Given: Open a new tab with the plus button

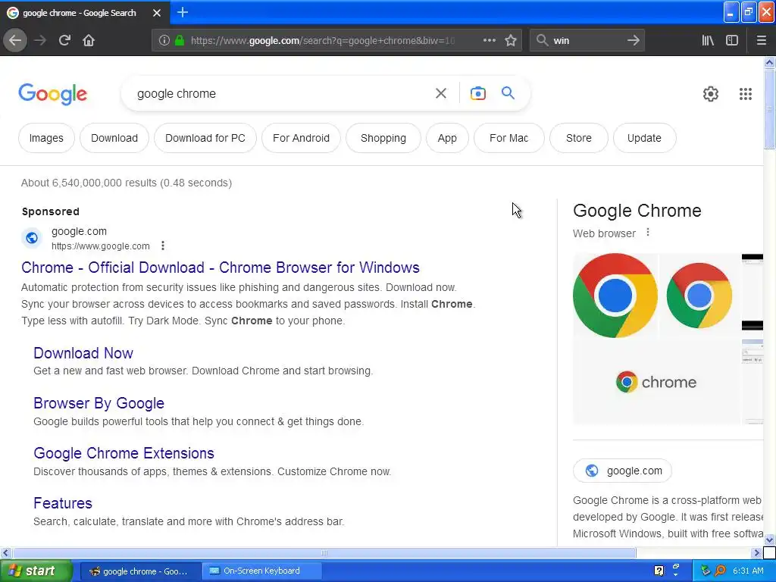Looking at the screenshot, I should 182,12.
